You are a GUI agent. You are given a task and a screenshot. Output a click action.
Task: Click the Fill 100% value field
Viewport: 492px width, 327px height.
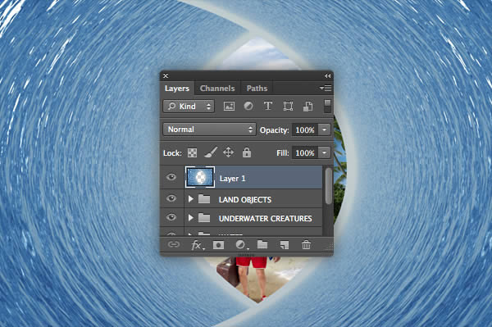[305, 153]
